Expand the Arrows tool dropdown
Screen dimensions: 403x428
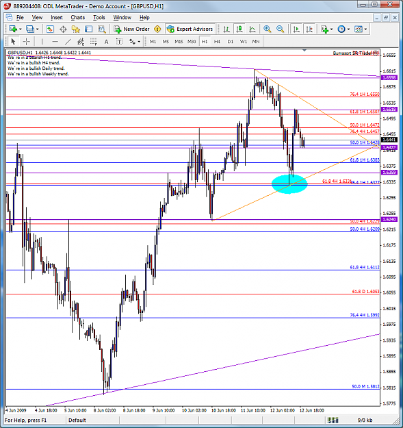139,42
